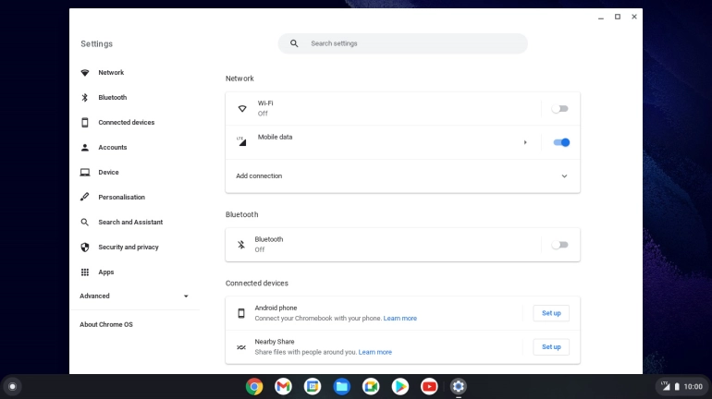Click the Search settings field
The height and width of the screenshot is (399, 712).
(x=402, y=43)
